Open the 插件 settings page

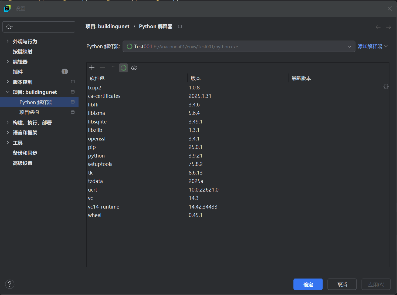click(18, 72)
